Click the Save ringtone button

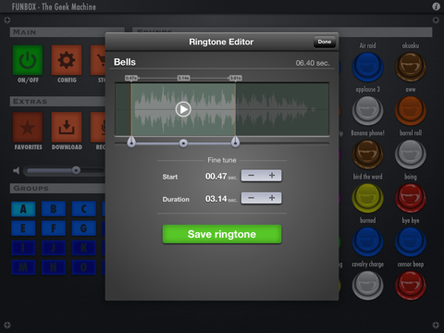click(x=222, y=234)
